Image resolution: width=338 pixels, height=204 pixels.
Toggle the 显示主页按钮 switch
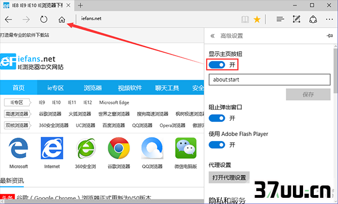[x=217, y=65]
